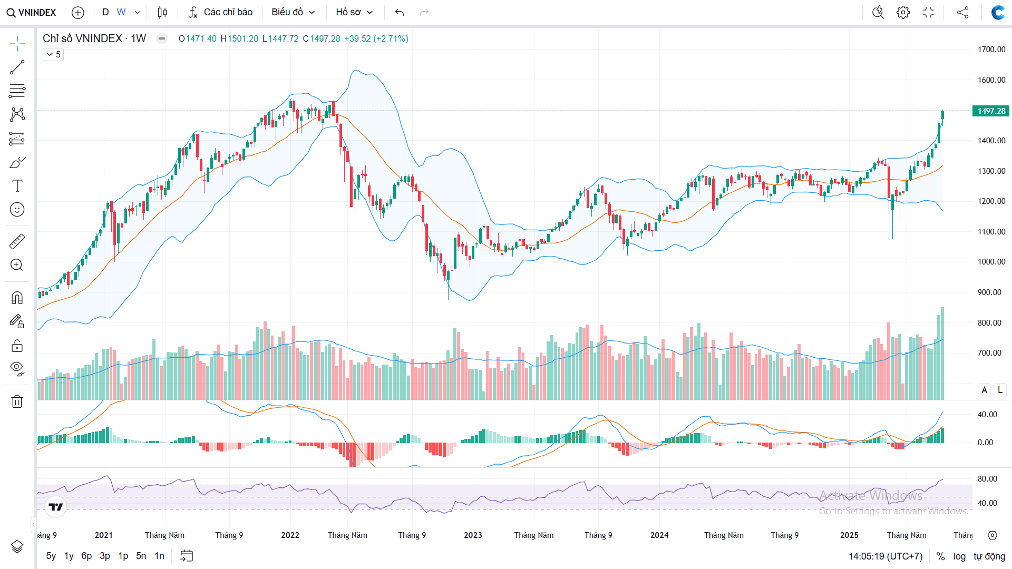Toggle magnet mode on
Screen dimensions: 1012x569
click(17, 298)
